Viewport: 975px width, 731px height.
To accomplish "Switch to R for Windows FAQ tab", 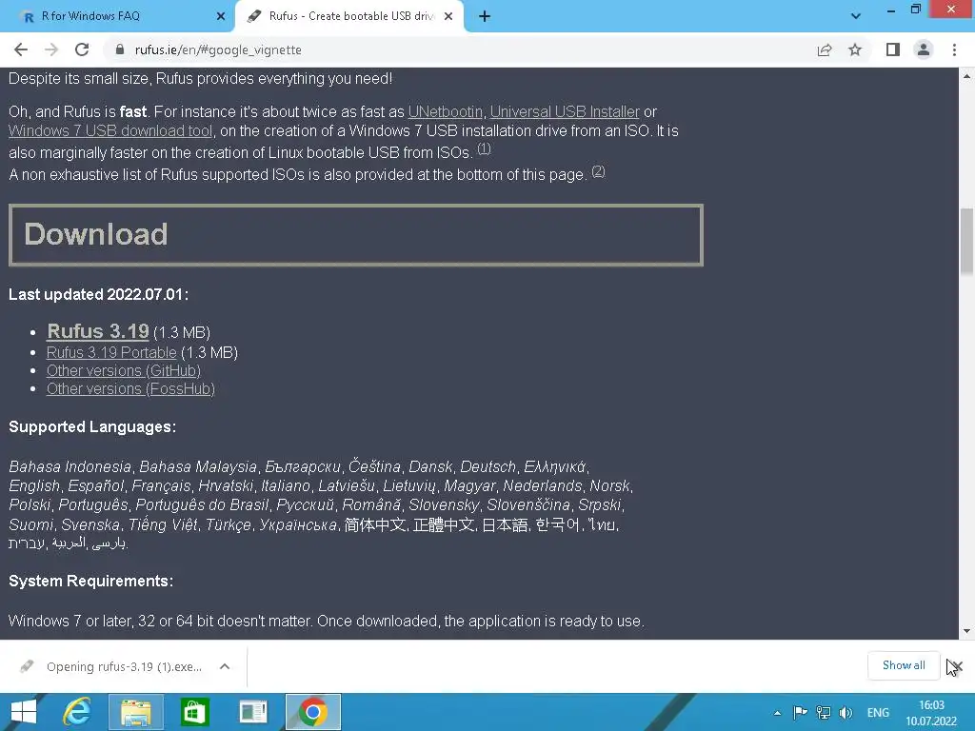I will point(117,17).
